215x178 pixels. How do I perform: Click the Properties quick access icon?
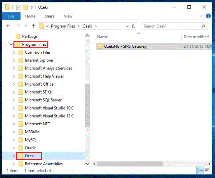coord(18,7)
